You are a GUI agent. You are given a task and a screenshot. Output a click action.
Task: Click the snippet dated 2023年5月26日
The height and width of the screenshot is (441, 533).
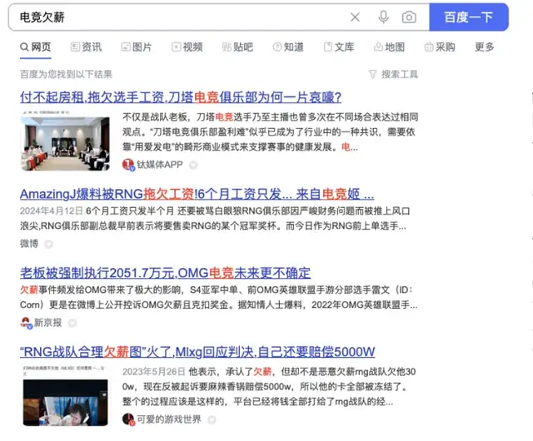click(x=269, y=387)
